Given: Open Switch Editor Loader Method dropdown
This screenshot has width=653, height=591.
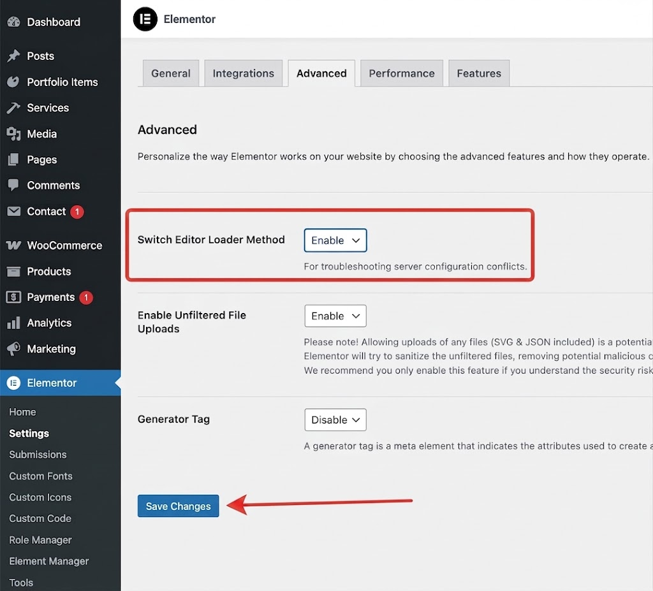Looking at the screenshot, I should coord(335,240).
